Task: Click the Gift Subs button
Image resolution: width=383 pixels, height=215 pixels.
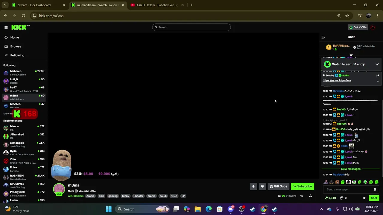Action: pos(278,186)
